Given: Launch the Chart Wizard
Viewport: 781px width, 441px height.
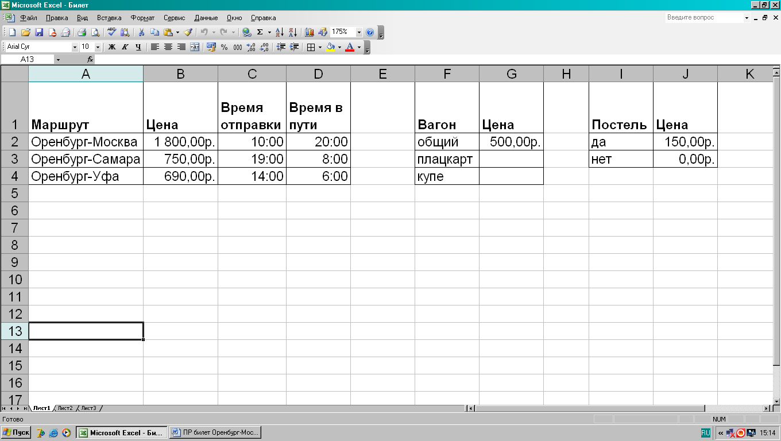Looking at the screenshot, I should tap(309, 32).
